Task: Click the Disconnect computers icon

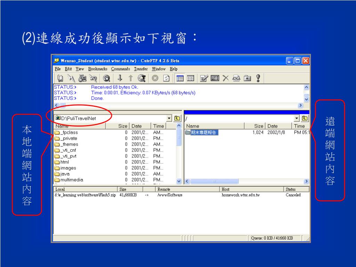Action: tap(82, 78)
